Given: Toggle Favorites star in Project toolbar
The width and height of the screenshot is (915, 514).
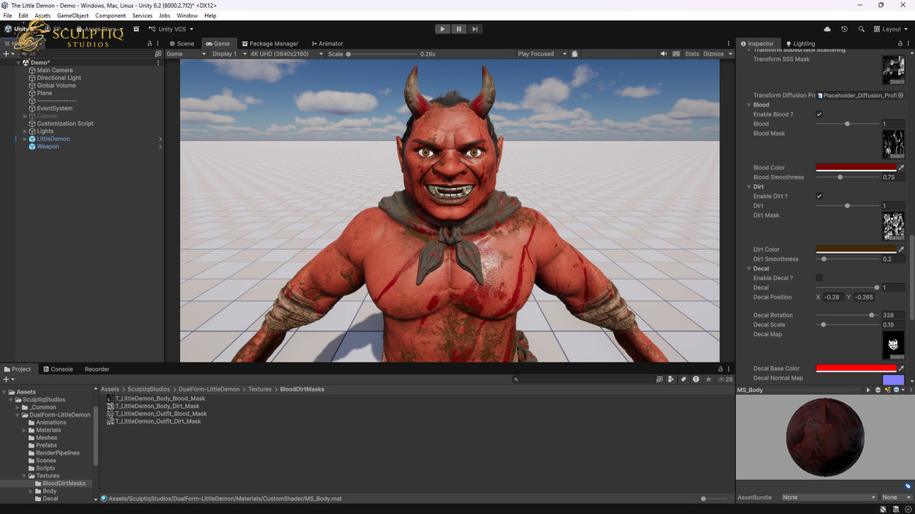Looking at the screenshot, I should pos(708,378).
